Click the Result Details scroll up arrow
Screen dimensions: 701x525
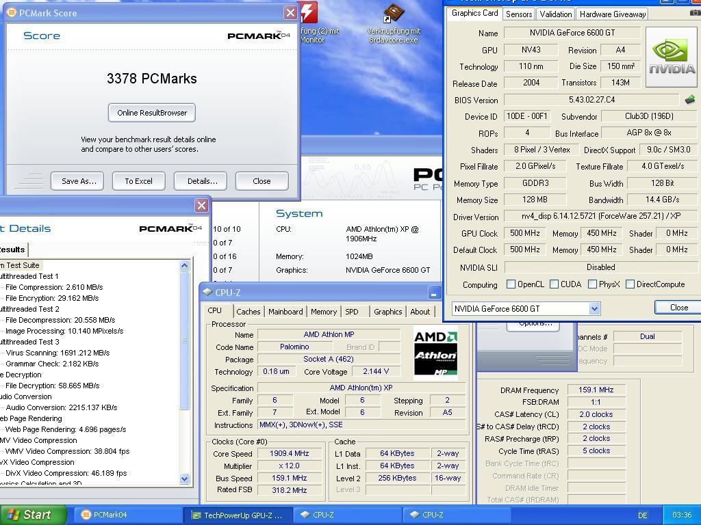[185, 266]
